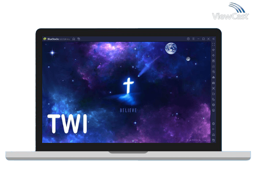
Task: Rotate the screen via sidebar icon
Action: coord(213,99)
